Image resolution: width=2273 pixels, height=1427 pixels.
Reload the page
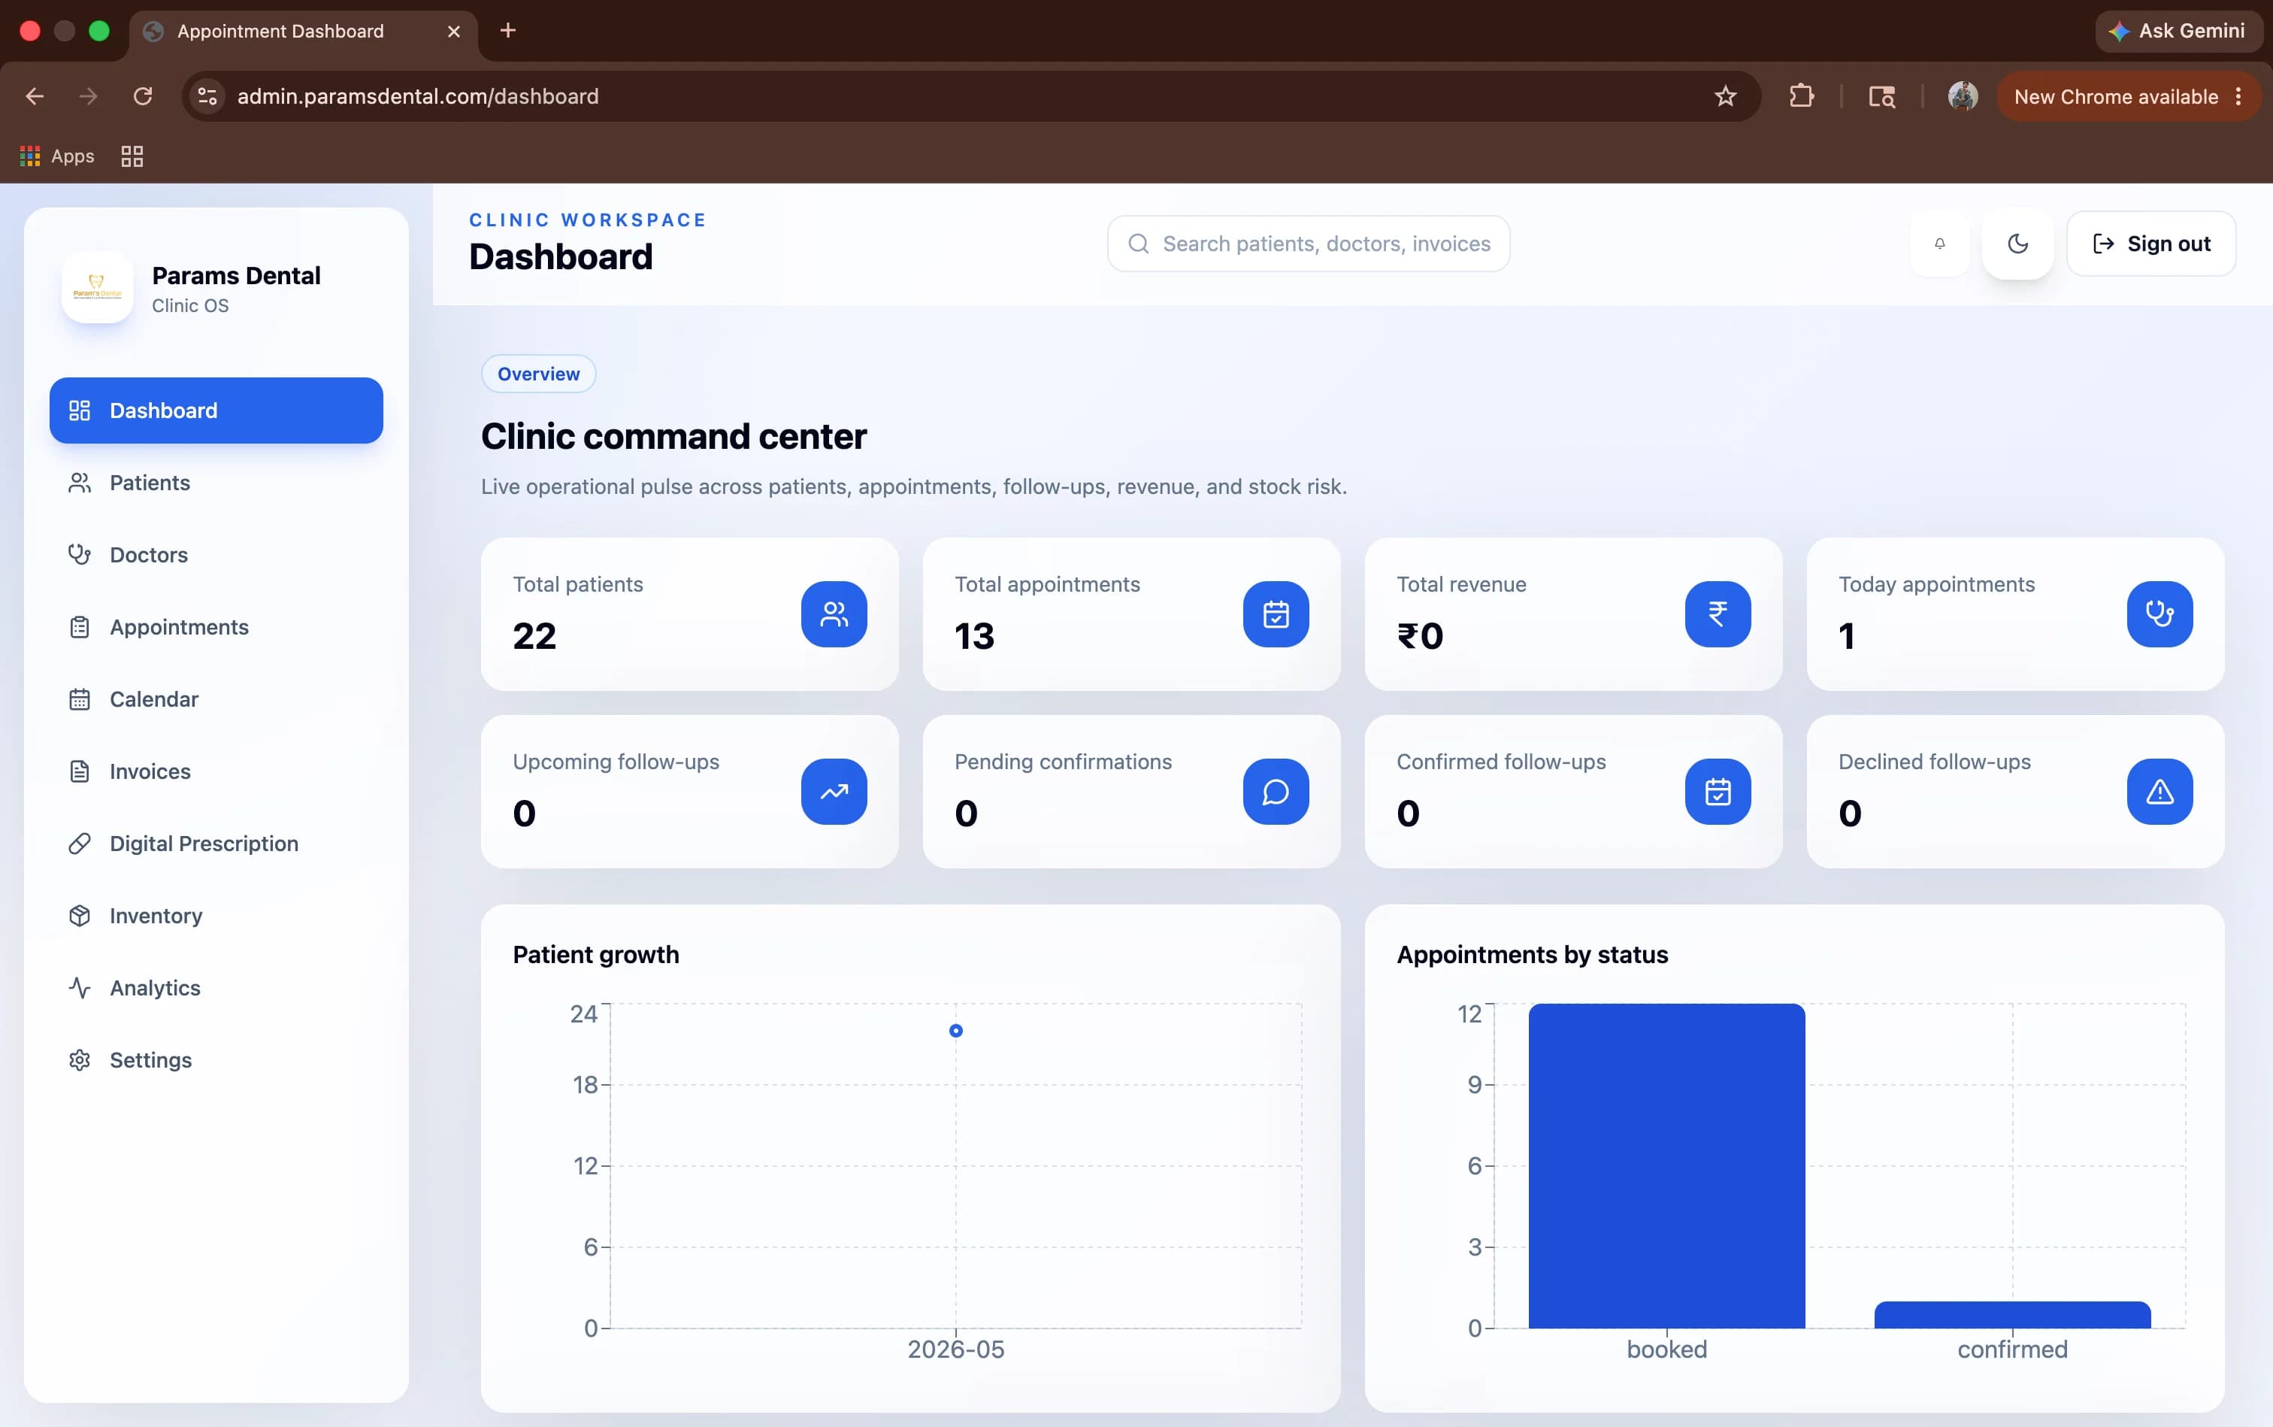[x=144, y=96]
